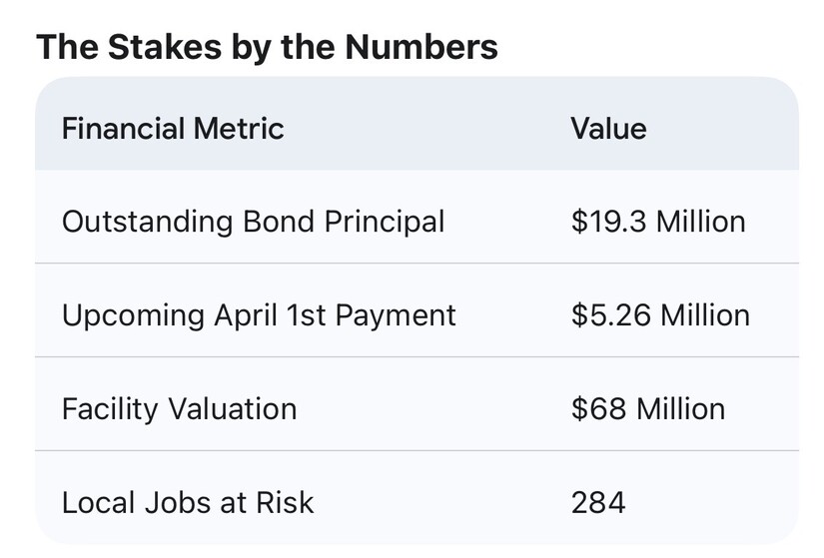Select the "Financial Metric" column header
This screenshot has width=824, height=558.
click(x=173, y=129)
